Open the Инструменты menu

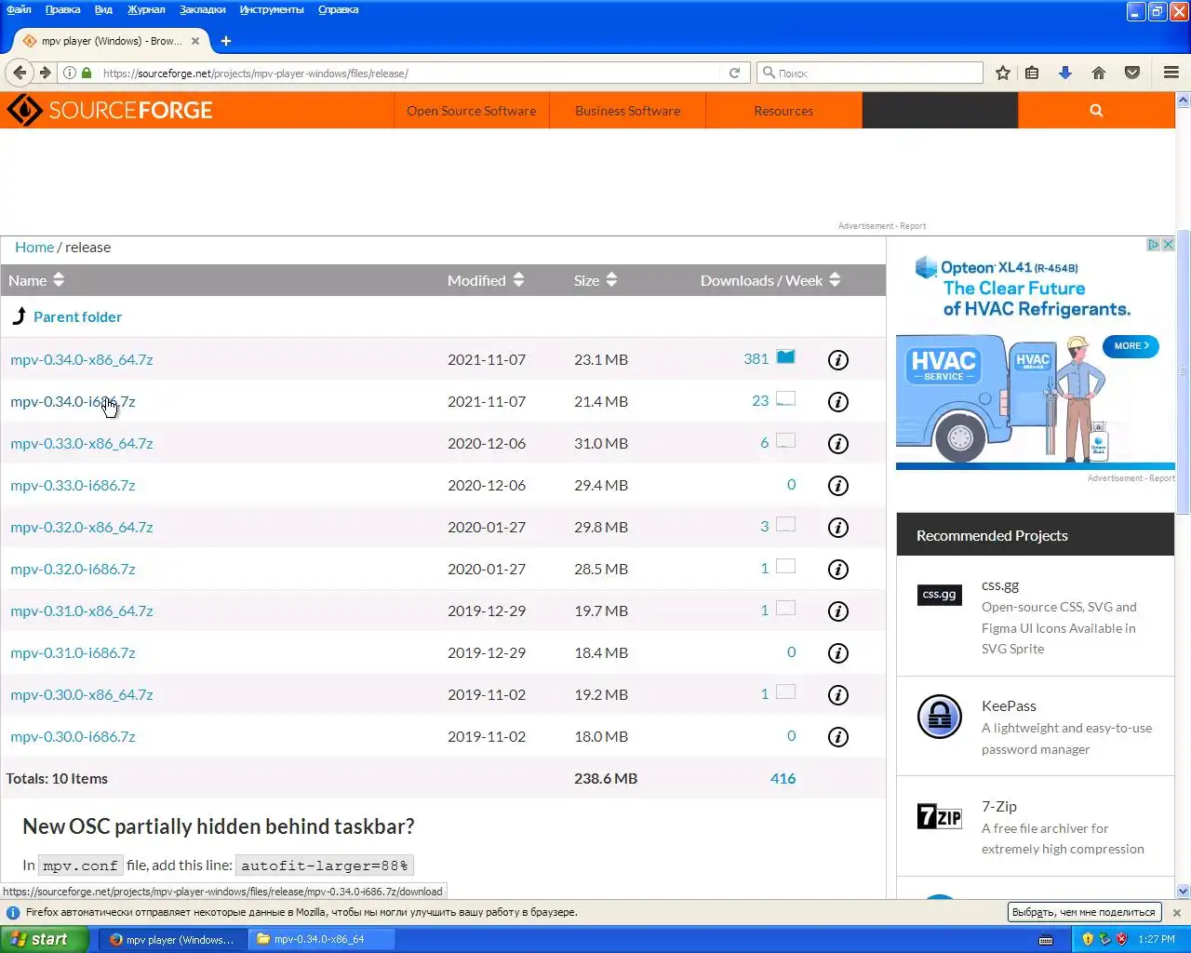[272, 9]
